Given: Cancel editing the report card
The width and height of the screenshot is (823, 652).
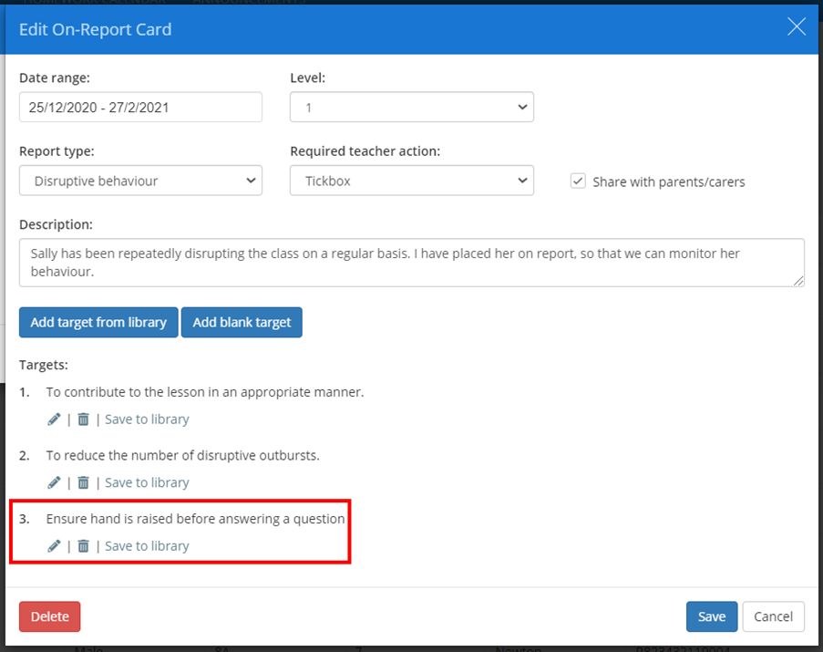Looking at the screenshot, I should [x=773, y=616].
